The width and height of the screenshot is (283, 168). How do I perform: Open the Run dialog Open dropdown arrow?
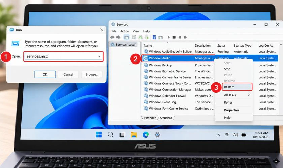point(99,56)
